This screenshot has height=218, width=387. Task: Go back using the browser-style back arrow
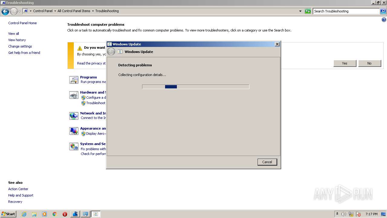point(5,11)
